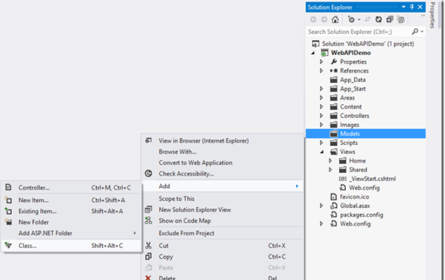Image resolution: width=445 pixels, height=280 pixels.
Task: Select the _ViewStart.cshtml file
Action: (373, 179)
